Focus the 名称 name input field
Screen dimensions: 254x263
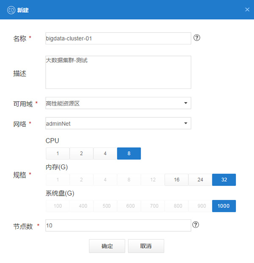coord(118,39)
